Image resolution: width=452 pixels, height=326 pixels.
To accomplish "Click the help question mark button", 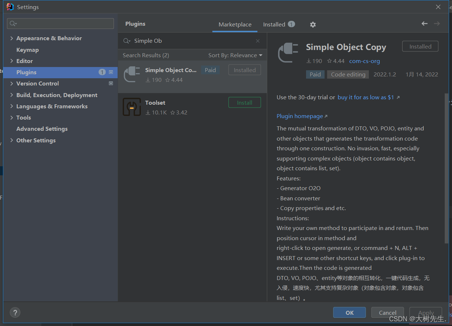I will point(15,313).
